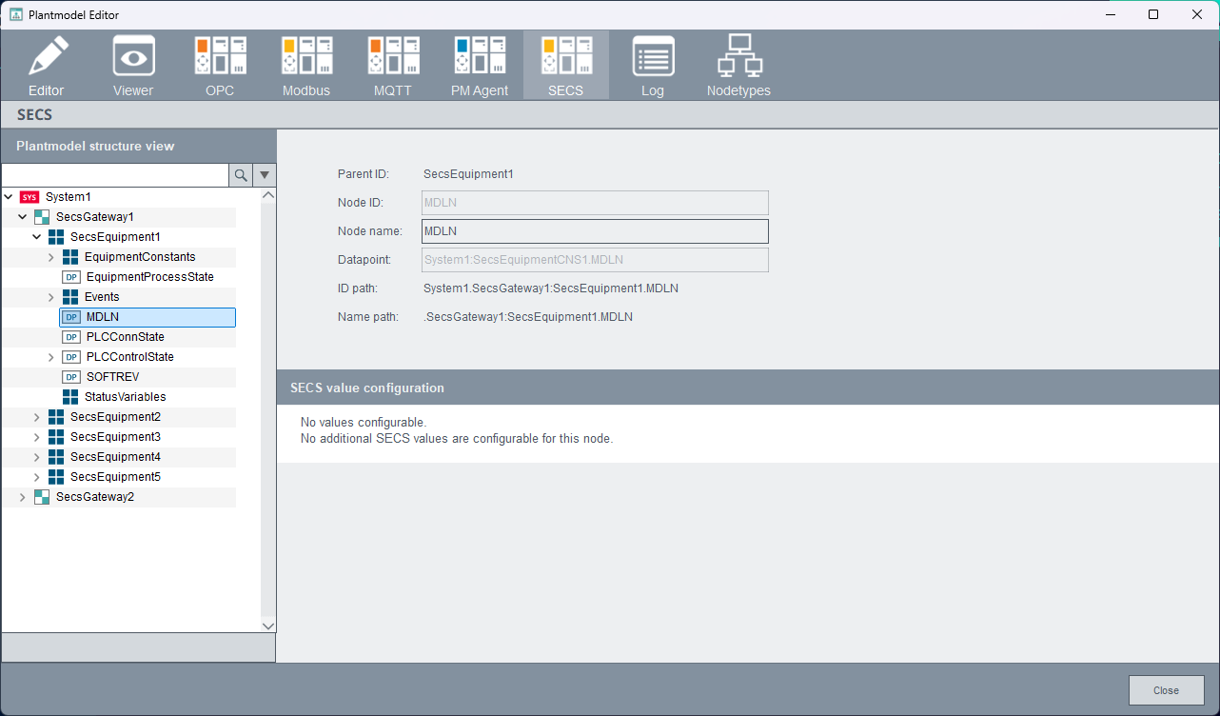
Task: Click the Close button
Action: pos(1166,690)
